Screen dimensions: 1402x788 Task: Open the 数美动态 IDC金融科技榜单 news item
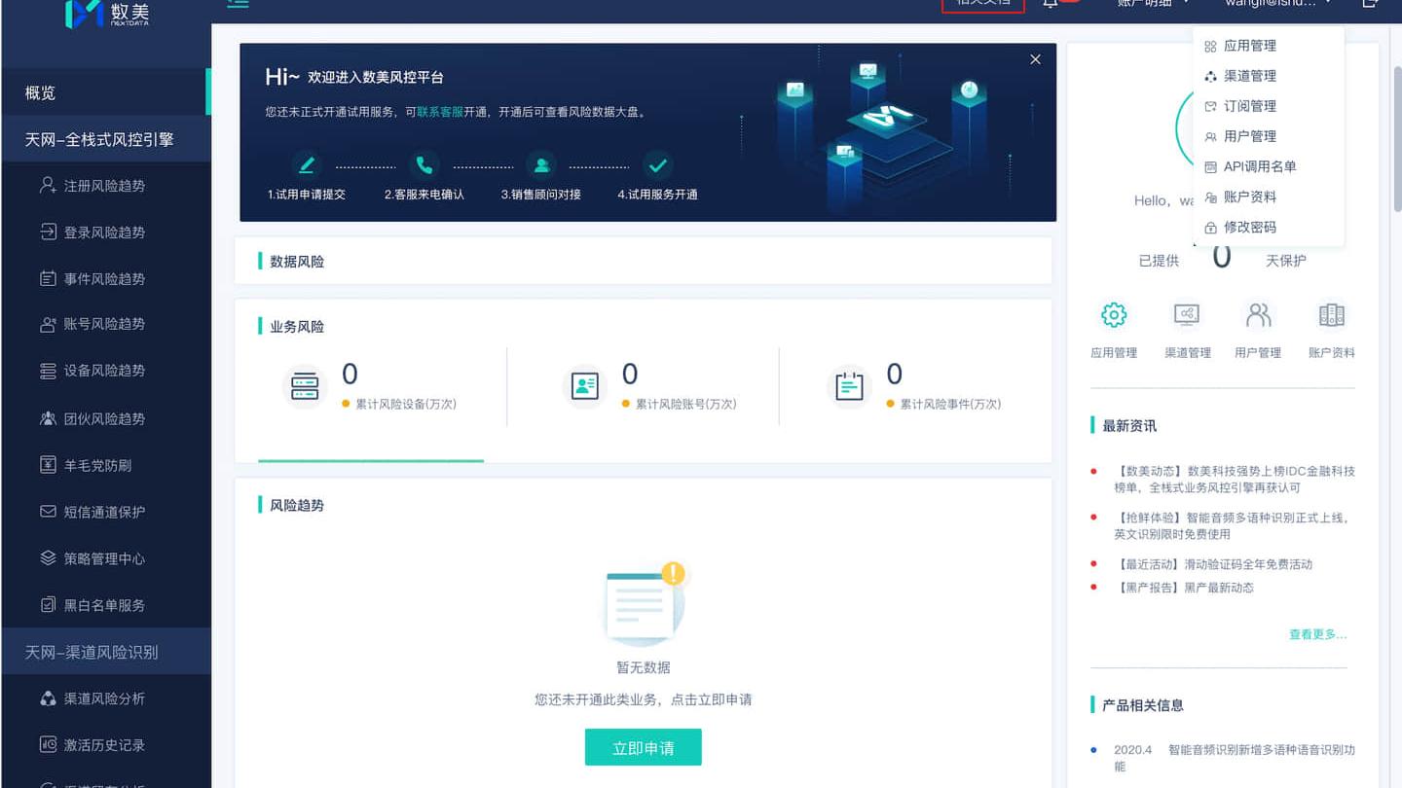[x=1235, y=479]
